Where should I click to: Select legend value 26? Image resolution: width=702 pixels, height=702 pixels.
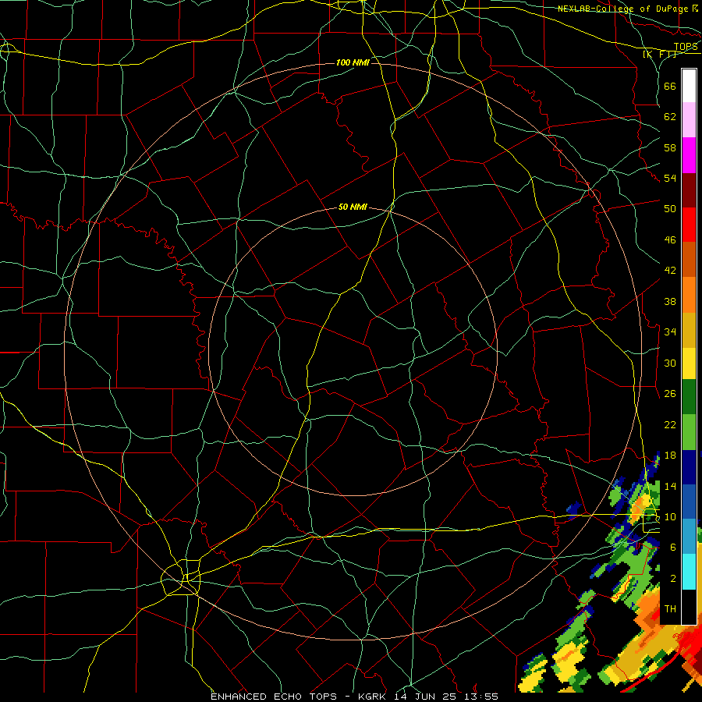click(x=670, y=394)
